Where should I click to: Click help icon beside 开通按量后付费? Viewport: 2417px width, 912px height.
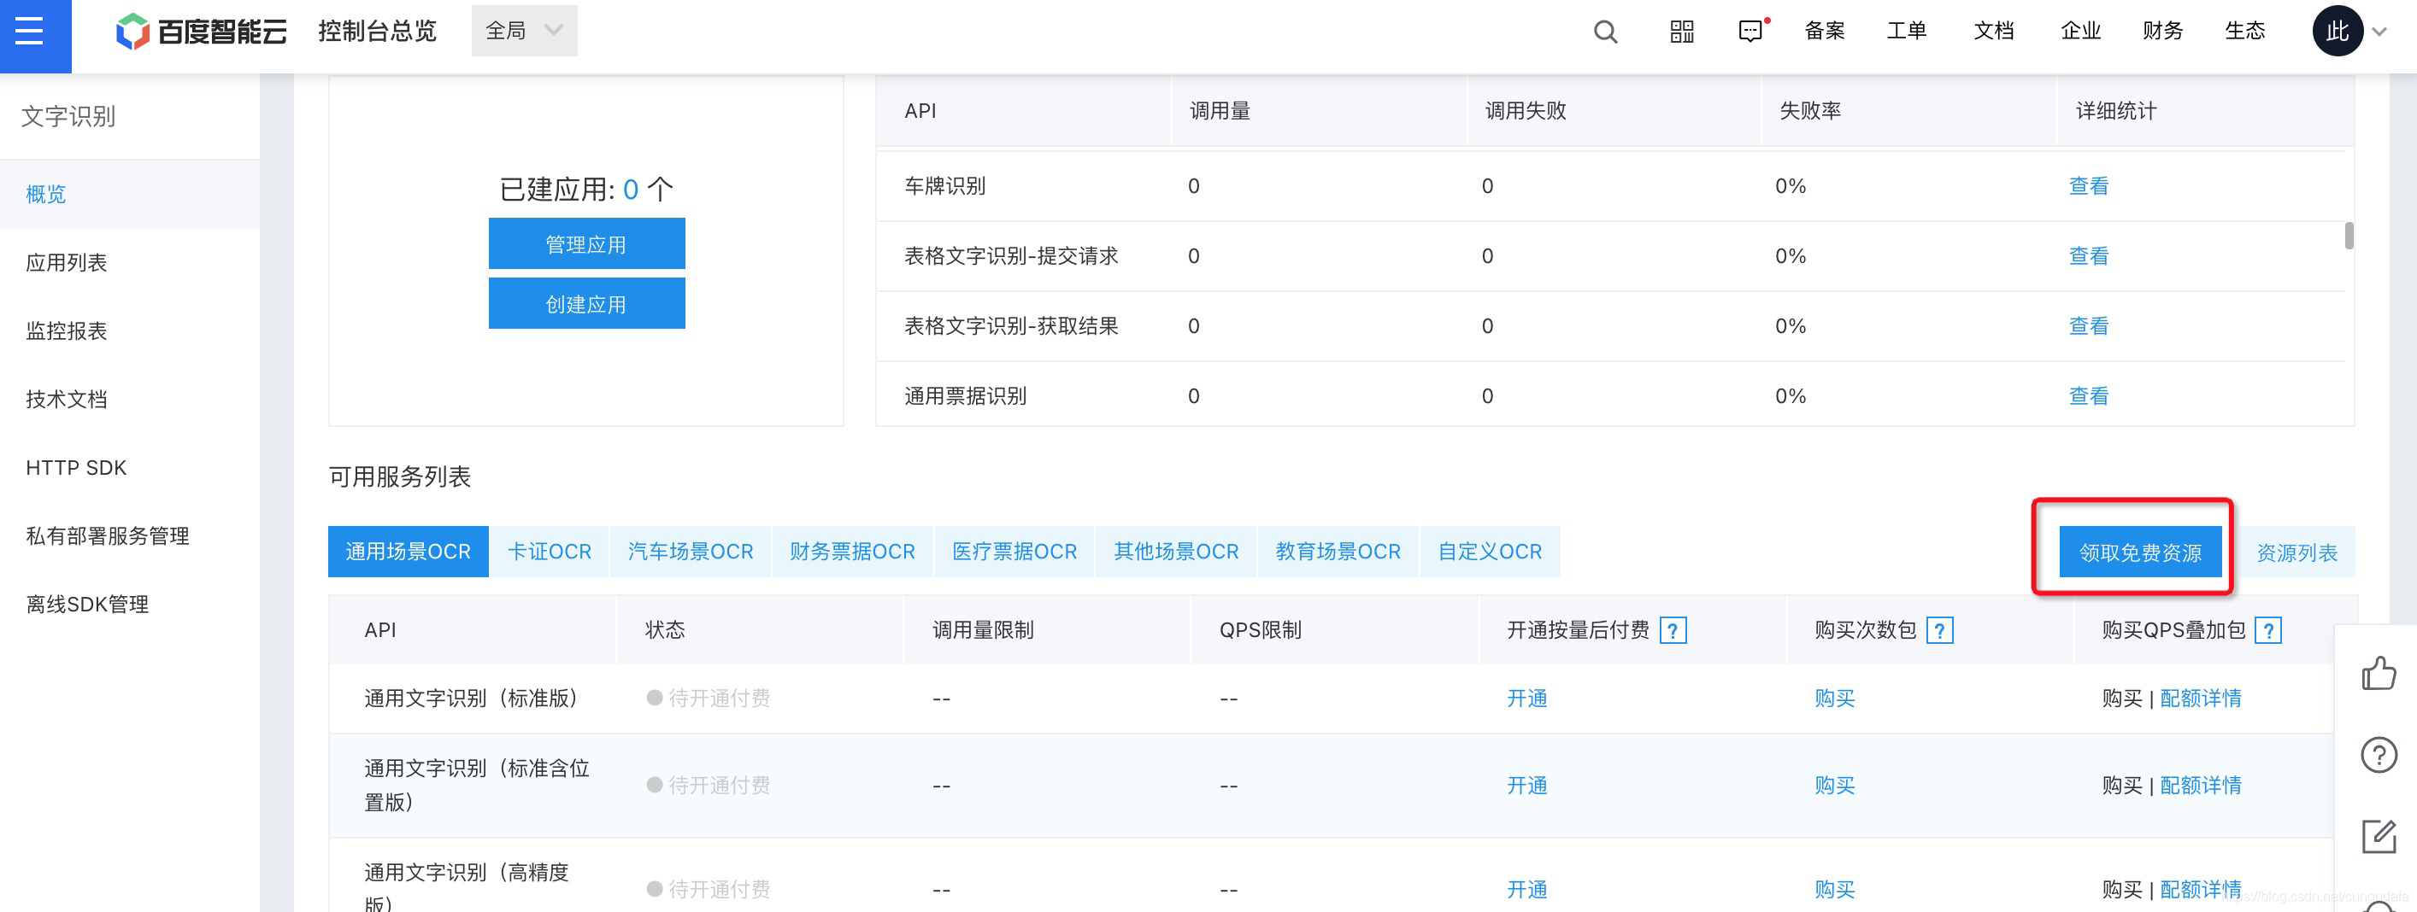[x=1673, y=630]
